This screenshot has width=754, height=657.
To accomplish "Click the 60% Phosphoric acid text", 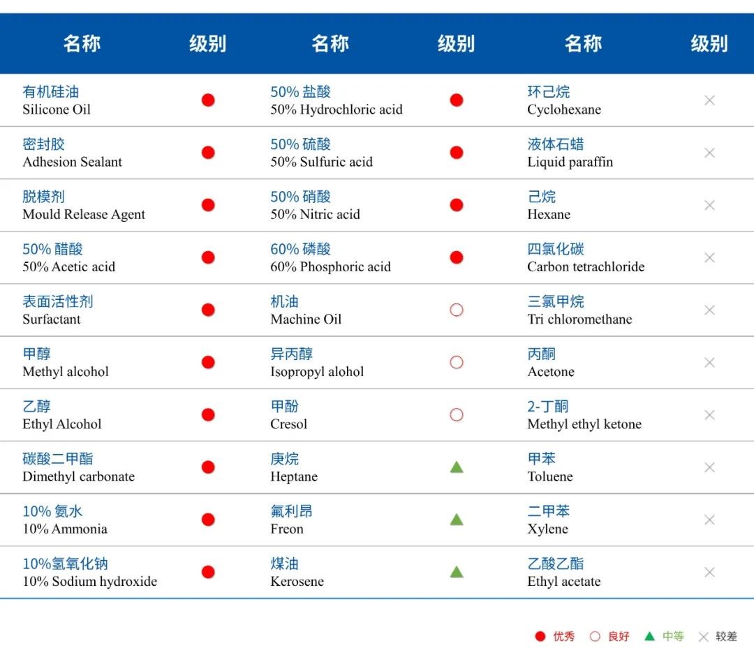I will pos(330,267).
